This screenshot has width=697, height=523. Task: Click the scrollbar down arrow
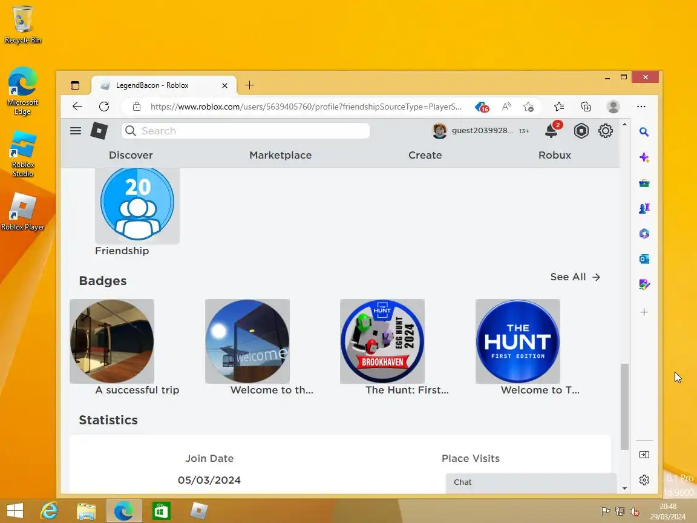tap(624, 488)
